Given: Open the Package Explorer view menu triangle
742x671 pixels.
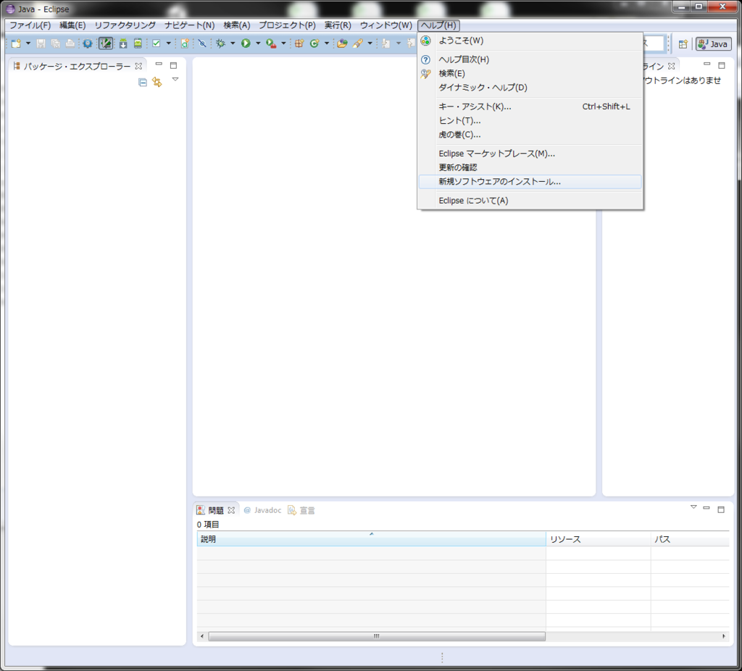Looking at the screenshot, I should click(175, 80).
